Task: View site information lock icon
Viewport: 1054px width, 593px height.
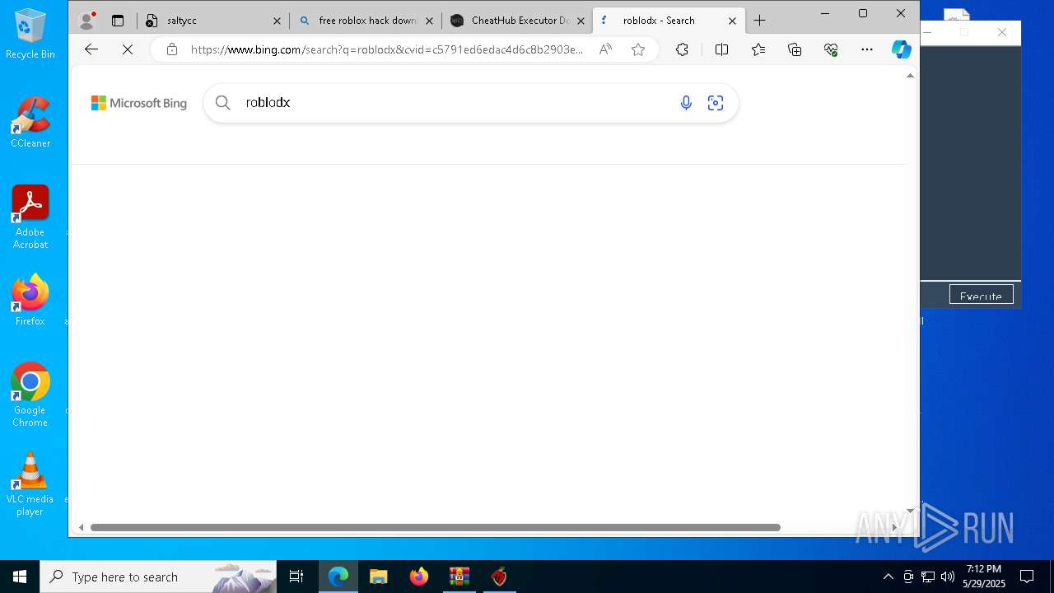Action: [x=171, y=49]
